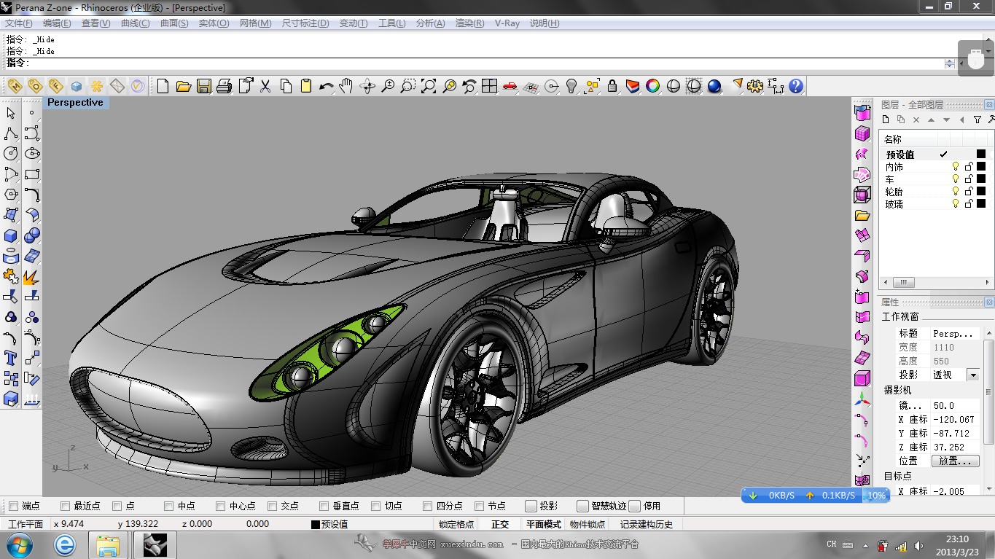
Task: Toggle 锁定格点 in status bar
Action: click(456, 524)
